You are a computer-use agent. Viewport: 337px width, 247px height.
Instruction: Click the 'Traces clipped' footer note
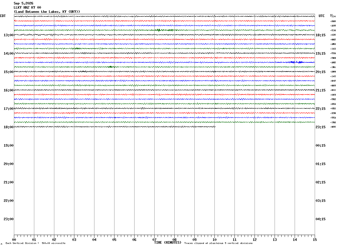218,243
